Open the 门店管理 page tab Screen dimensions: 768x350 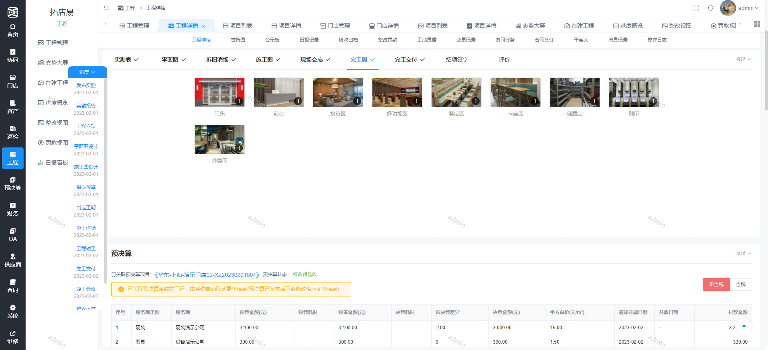pos(335,26)
